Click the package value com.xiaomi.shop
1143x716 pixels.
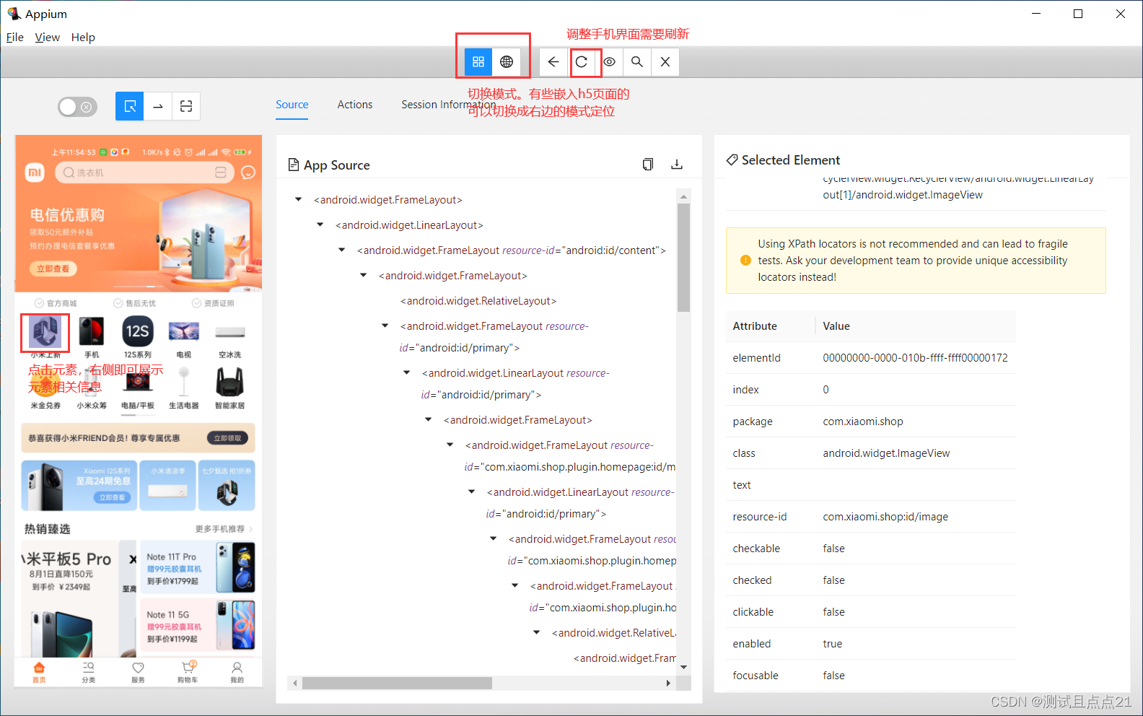[x=863, y=422]
